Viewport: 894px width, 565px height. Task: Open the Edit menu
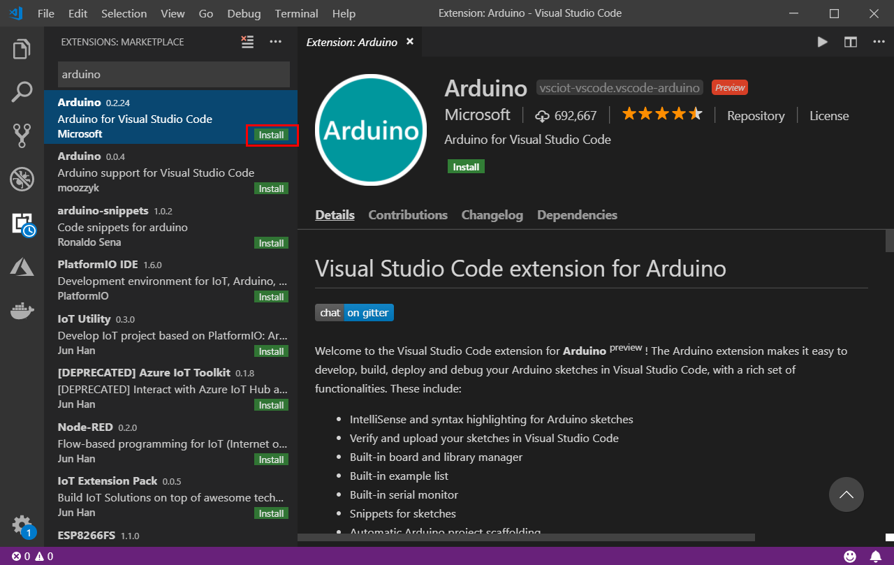pos(78,13)
